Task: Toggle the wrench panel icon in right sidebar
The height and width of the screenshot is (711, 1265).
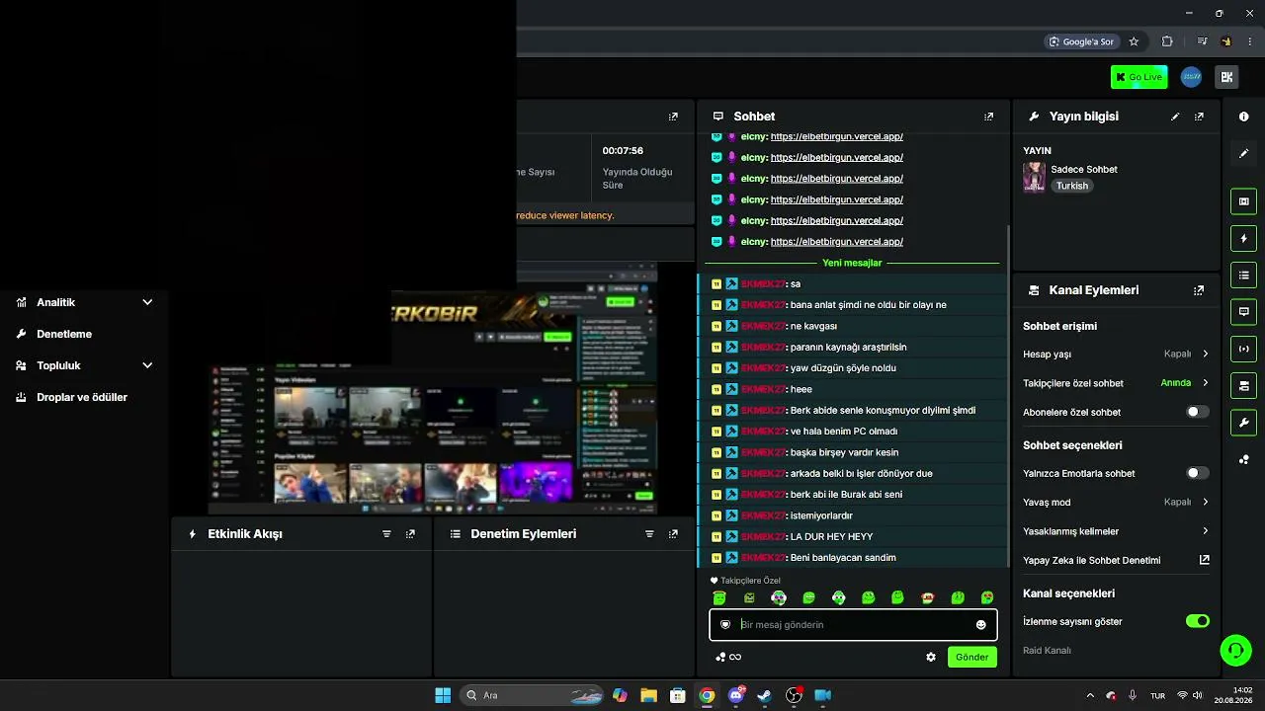Action: (1243, 423)
